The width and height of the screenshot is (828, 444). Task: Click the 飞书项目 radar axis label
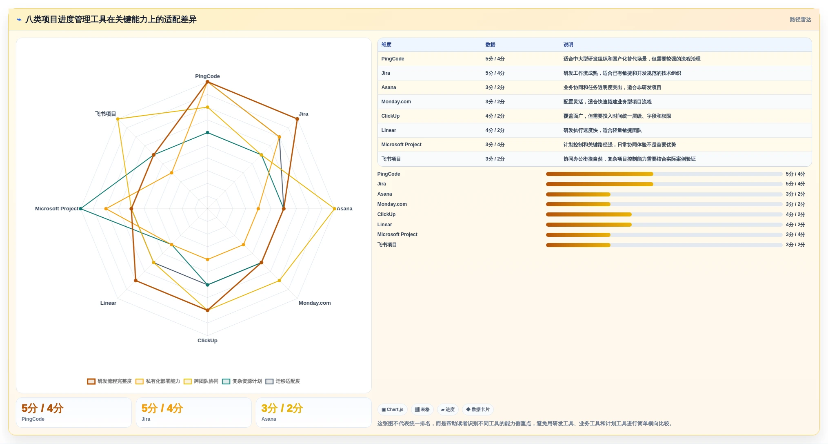[106, 114]
